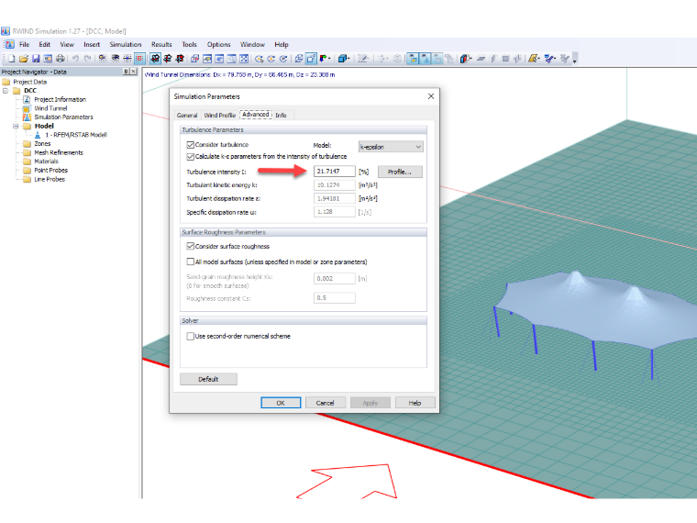Pin the Project Navigator panel
Image resolution: width=697 pixels, height=523 pixels.
[x=126, y=72]
